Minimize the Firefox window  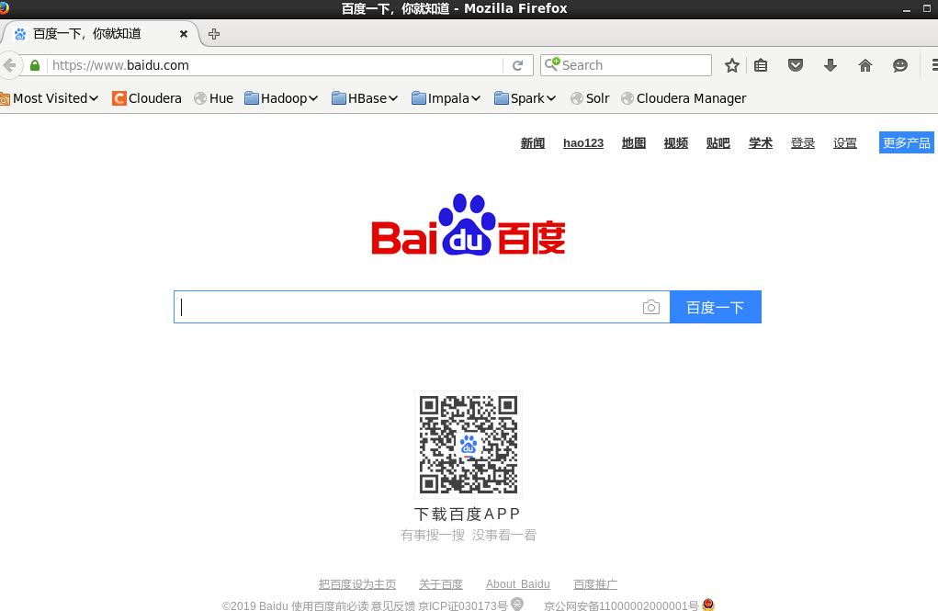907,9
